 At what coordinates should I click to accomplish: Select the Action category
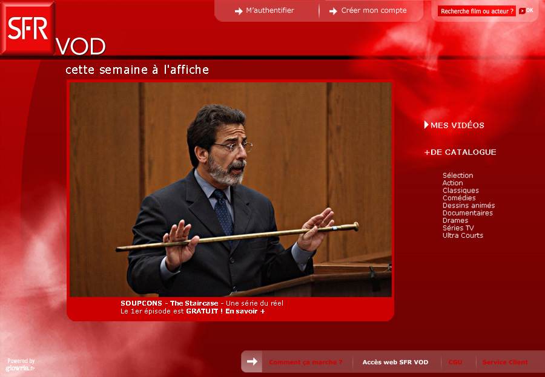click(x=452, y=183)
